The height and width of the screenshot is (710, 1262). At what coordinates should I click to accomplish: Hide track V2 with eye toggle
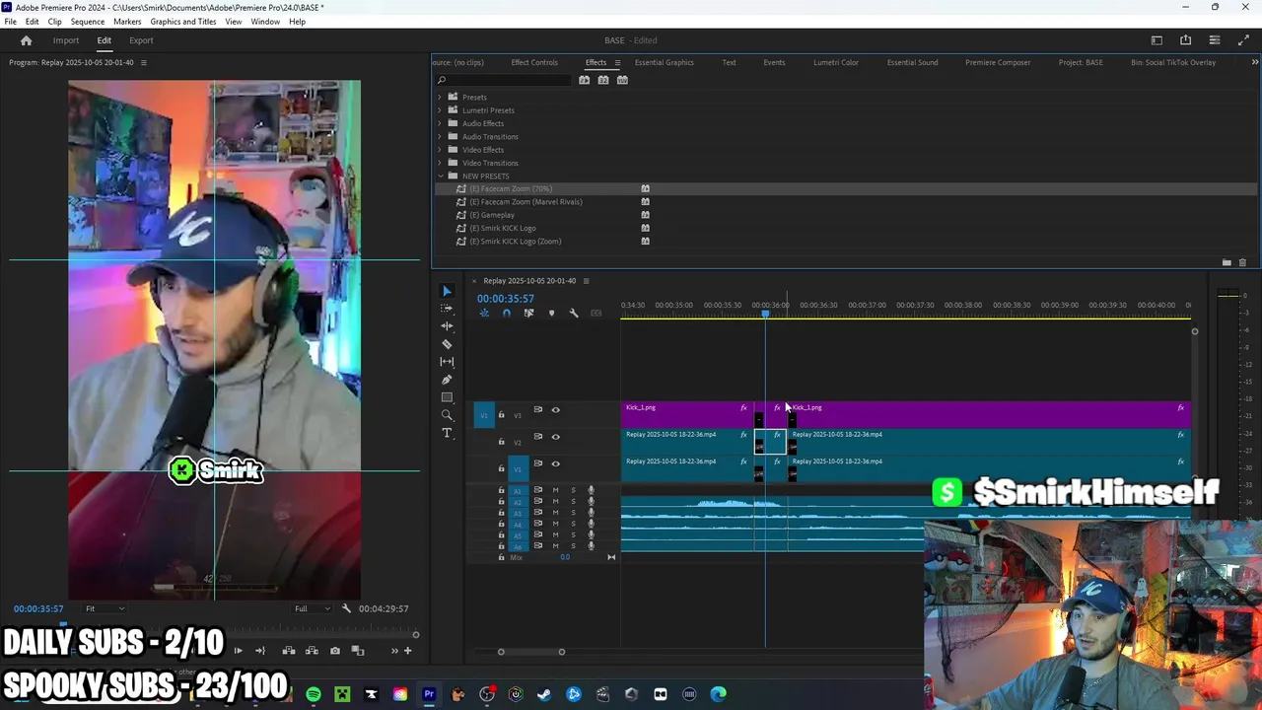(x=555, y=437)
